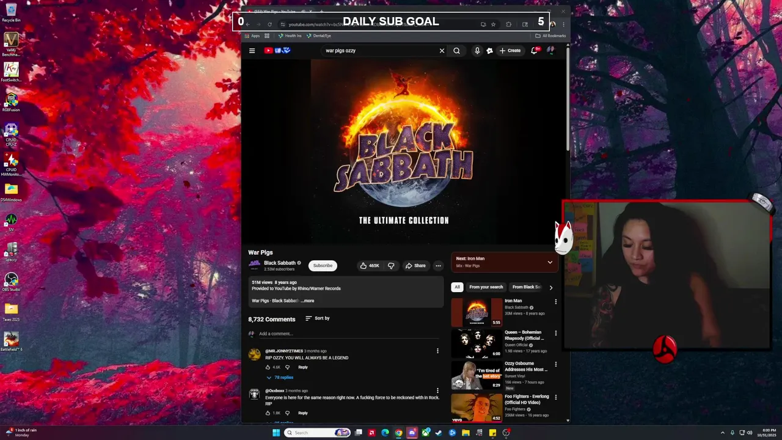This screenshot has height=440, width=782.
Task: Click the Windows Start button
Action: pyautogui.click(x=276, y=433)
